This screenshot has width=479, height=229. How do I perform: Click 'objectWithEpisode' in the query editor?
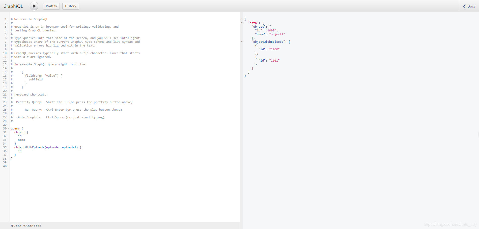click(x=29, y=147)
